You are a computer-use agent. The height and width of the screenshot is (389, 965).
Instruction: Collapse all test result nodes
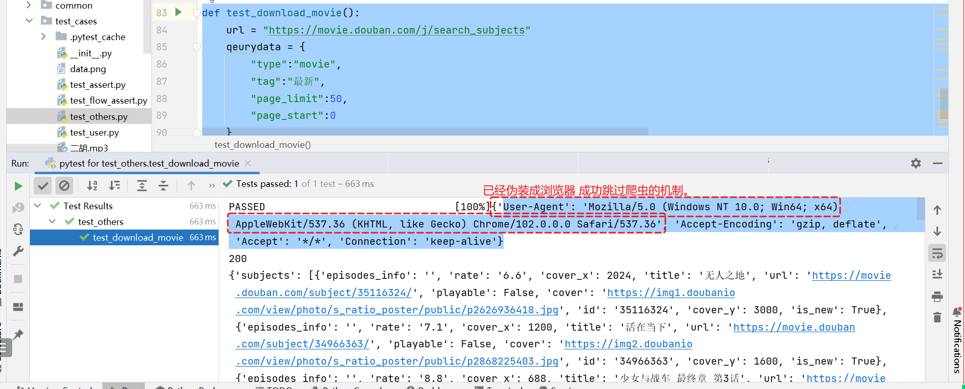(163, 186)
